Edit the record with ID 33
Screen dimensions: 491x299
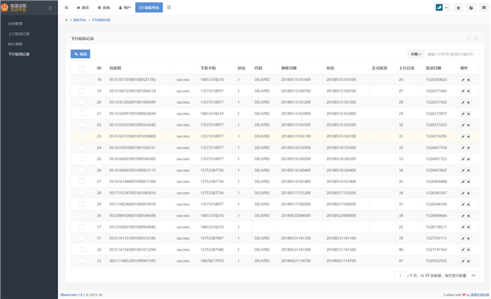click(x=463, y=261)
